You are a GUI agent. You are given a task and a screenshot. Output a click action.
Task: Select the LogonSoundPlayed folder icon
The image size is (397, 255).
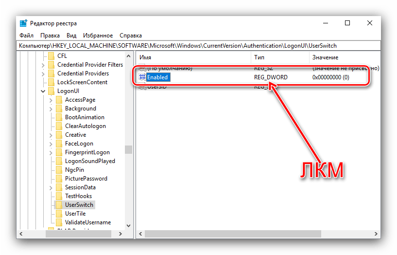[x=59, y=161]
